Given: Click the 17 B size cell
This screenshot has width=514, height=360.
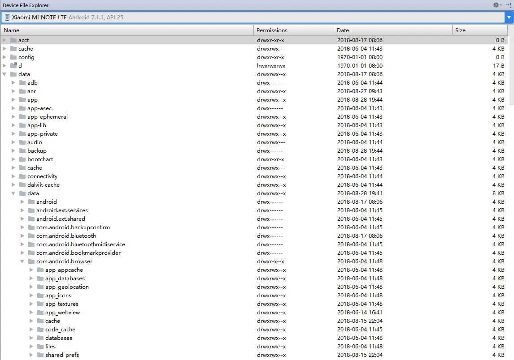Looking at the screenshot, I should click(x=499, y=65).
